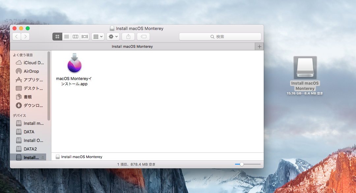356x193 pixels.
Task: Switch to column view
Action: 75,37
